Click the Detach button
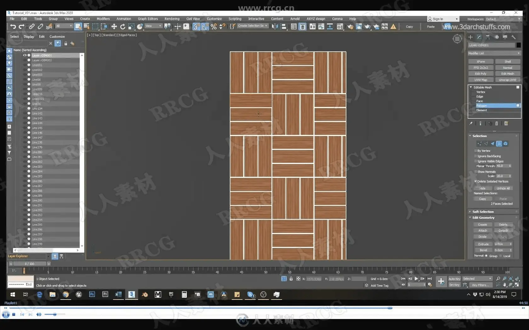 [503, 230]
